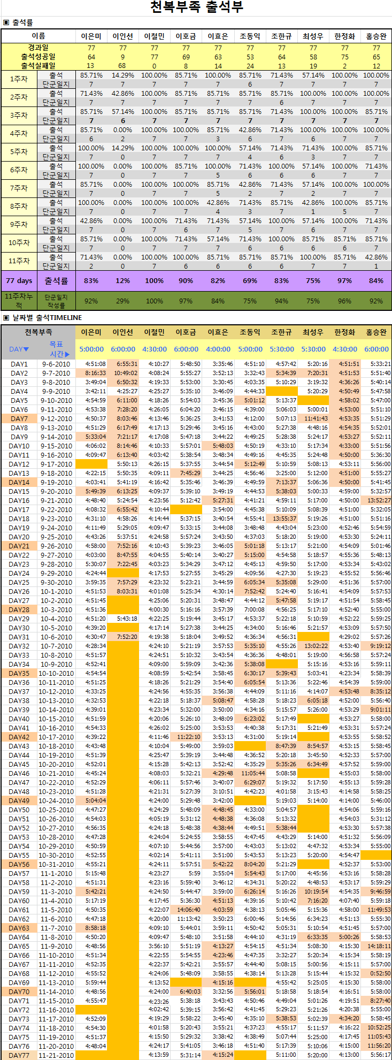This screenshot has width=392, height=1060.
Task: Select the orange highlighted DAY7 label
Action: 19,419
